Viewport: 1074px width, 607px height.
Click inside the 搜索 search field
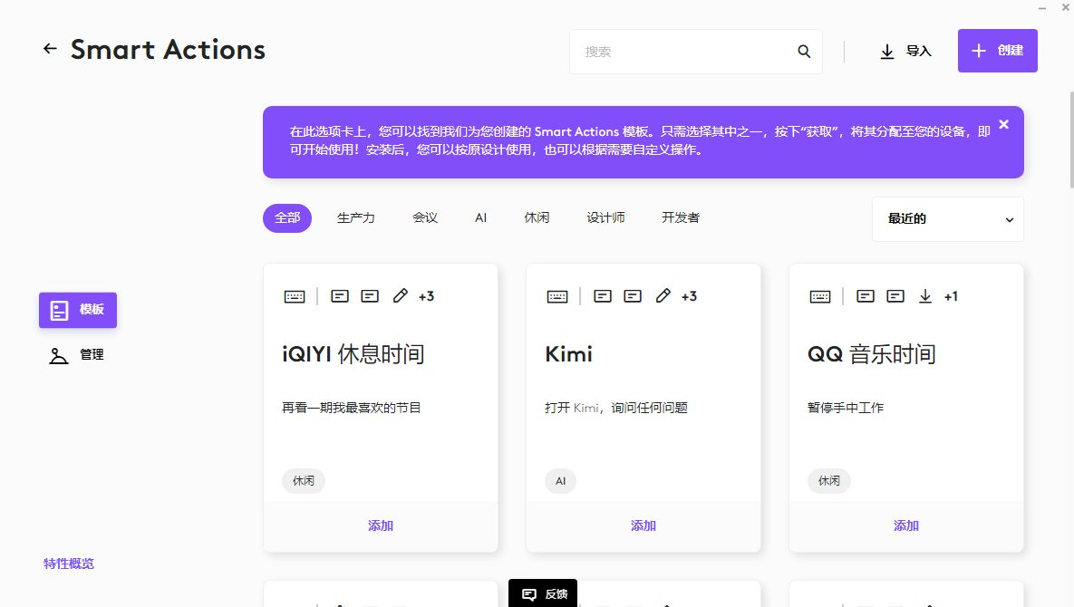(x=671, y=52)
